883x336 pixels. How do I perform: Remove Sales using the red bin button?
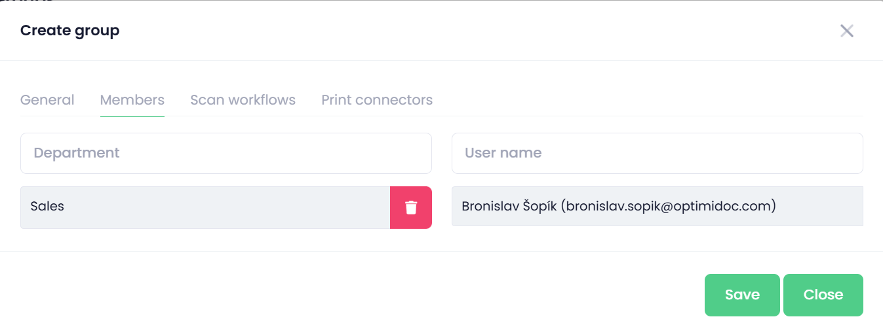411,207
